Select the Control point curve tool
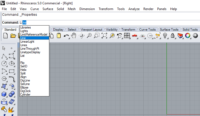 tap(12, 56)
